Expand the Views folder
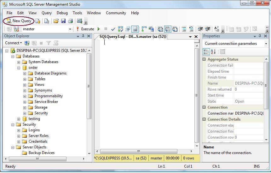This screenshot has height=173, width=271. 25,85
